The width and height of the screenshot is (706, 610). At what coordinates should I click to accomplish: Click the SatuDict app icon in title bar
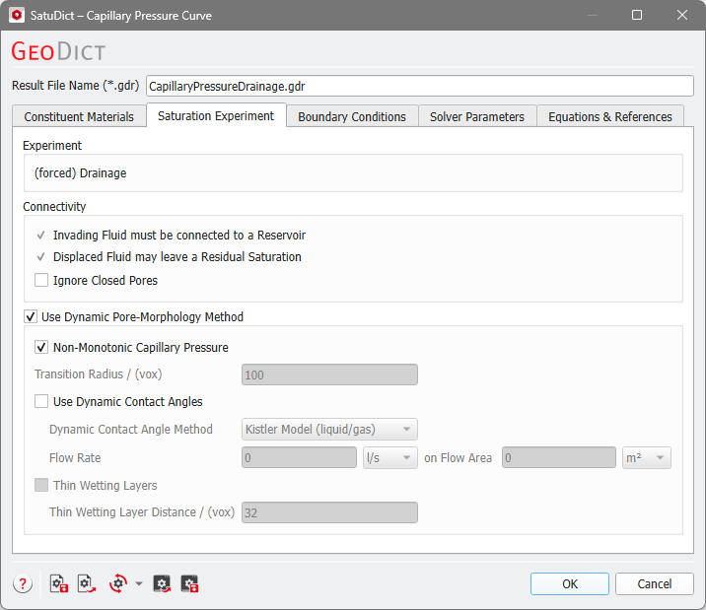pyautogui.click(x=16, y=15)
